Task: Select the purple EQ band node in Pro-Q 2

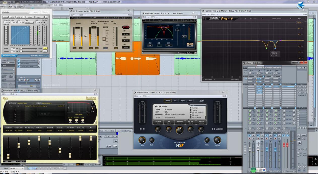Action: coord(280,40)
